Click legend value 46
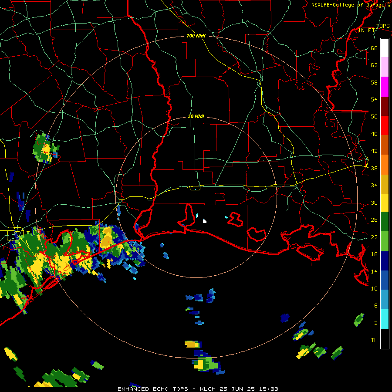 pyautogui.click(x=374, y=134)
